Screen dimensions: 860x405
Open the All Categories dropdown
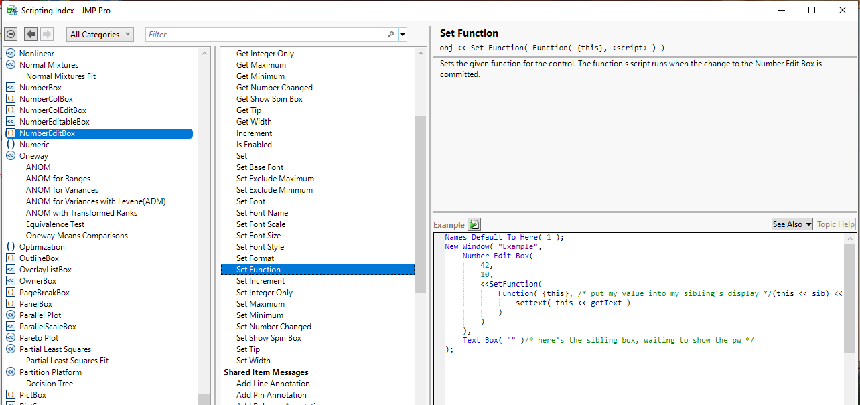99,33
